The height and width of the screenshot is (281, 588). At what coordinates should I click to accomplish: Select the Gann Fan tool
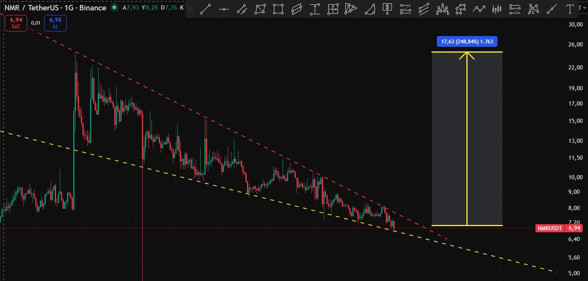click(351, 9)
